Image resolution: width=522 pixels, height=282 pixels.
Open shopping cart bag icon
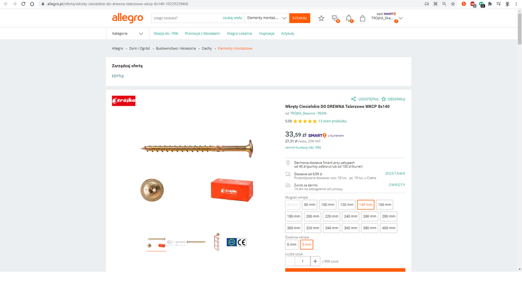[x=363, y=19]
